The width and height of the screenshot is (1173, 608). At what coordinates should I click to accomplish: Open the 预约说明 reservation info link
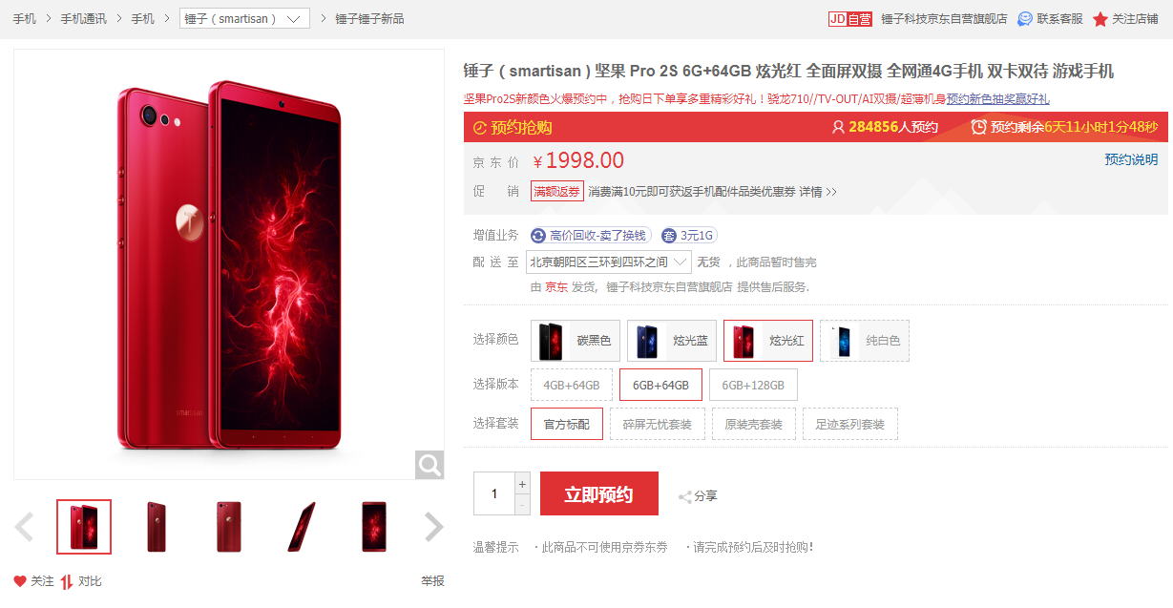coord(1131,159)
